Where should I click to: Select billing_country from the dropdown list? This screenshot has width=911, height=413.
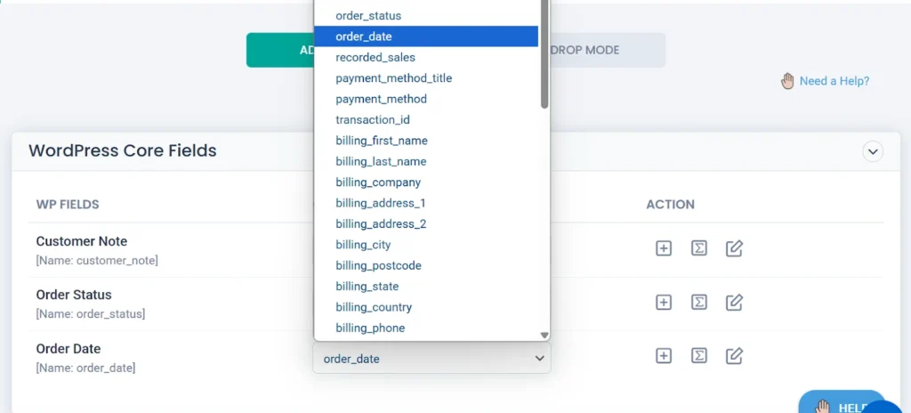(374, 307)
